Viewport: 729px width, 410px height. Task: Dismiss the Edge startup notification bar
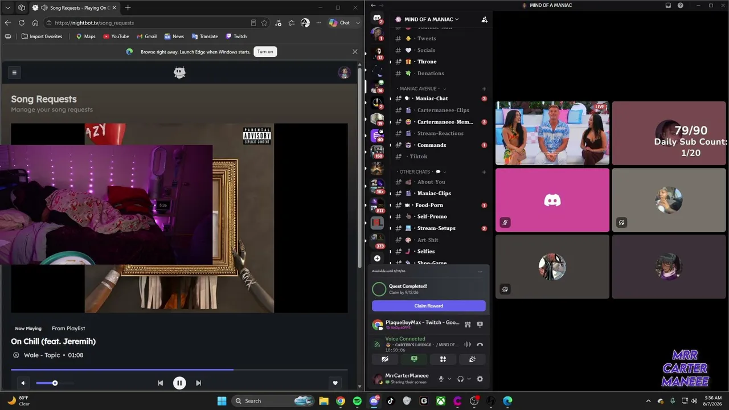tap(355, 52)
